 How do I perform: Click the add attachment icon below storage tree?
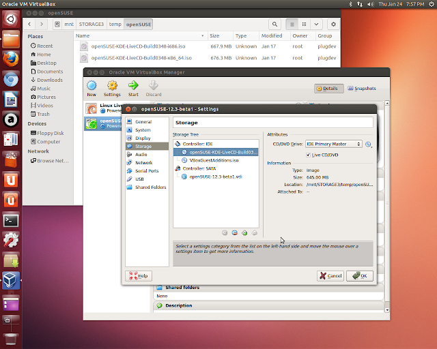(x=225, y=233)
